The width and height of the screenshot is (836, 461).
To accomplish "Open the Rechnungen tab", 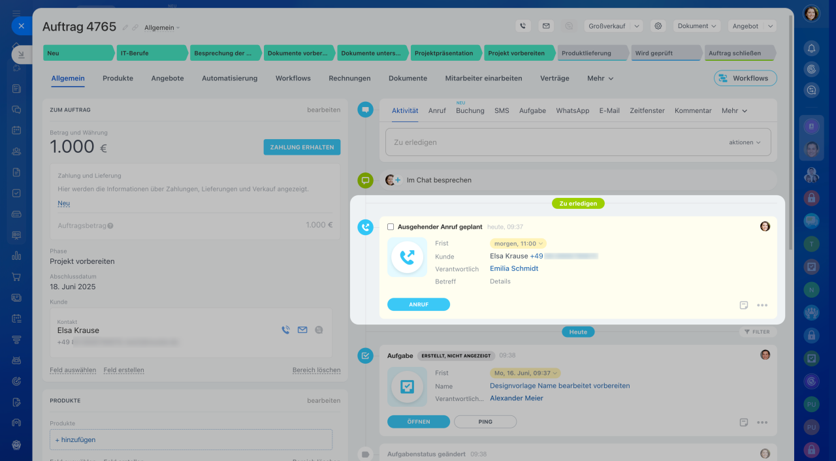I will click(349, 78).
